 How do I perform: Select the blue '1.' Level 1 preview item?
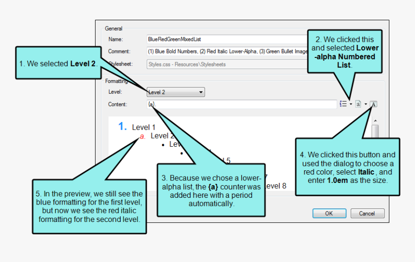tap(123, 127)
